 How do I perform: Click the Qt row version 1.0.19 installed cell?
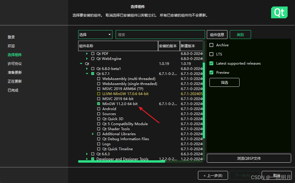(164, 64)
